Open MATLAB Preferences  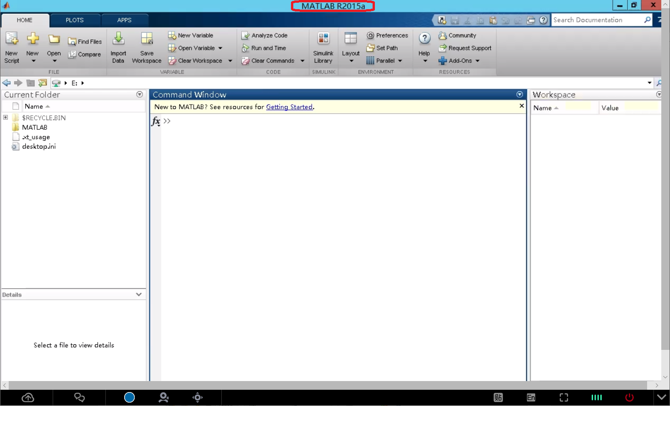tap(387, 35)
